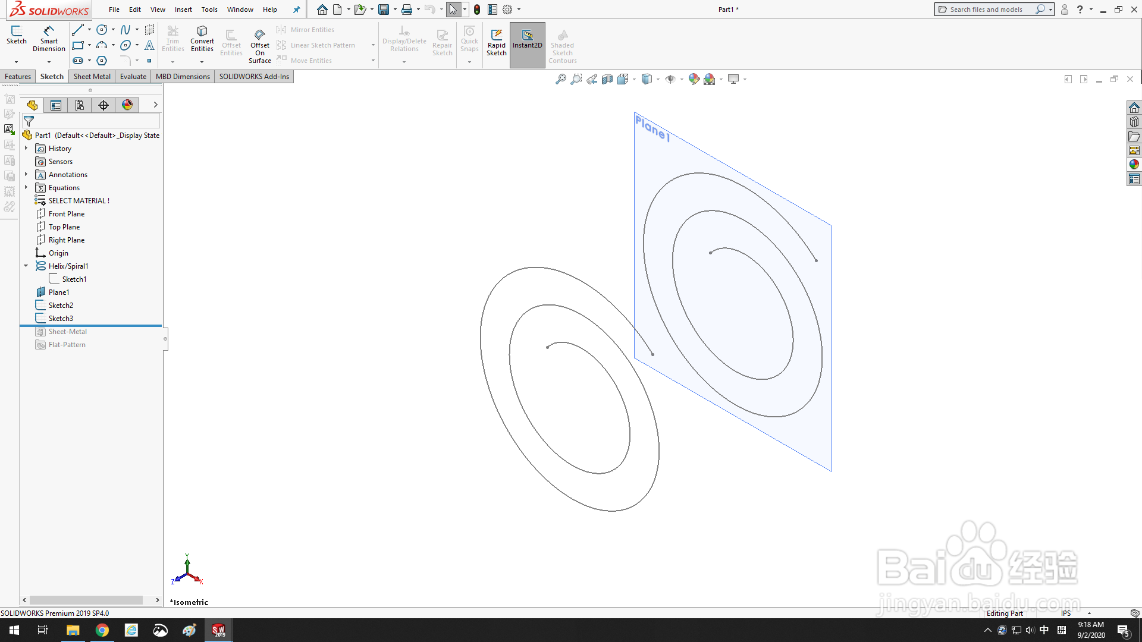The image size is (1142, 642).
Task: Expand the Annotations tree node
Action: point(26,174)
